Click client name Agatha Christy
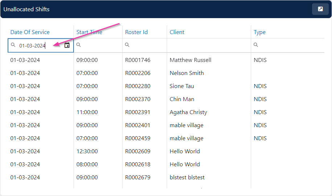This screenshot has width=332, height=196. tap(188, 112)
